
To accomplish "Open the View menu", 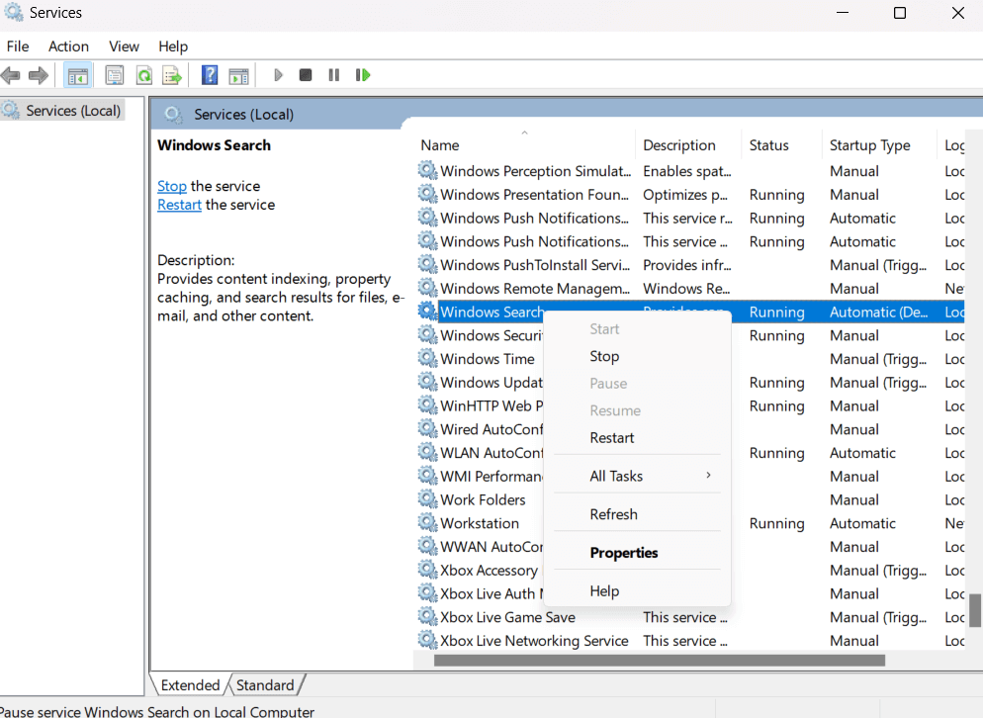I will [x=124, y=46].
